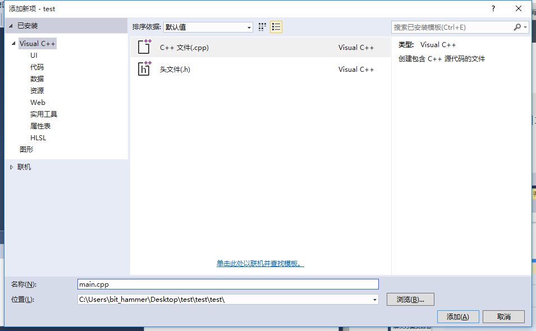
Task: Click the 联机 label
Action: click(x=24, y=167)
